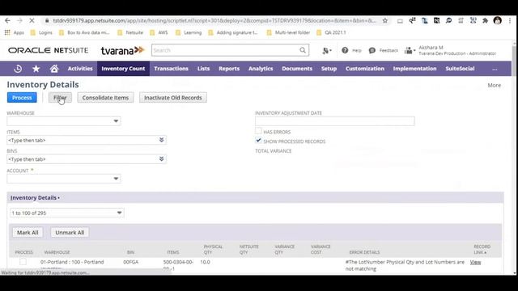The height and width of the screenshot is (291, 518).
Task: Open the SuiteSocial menu
Action: click(x=460, y=69)
